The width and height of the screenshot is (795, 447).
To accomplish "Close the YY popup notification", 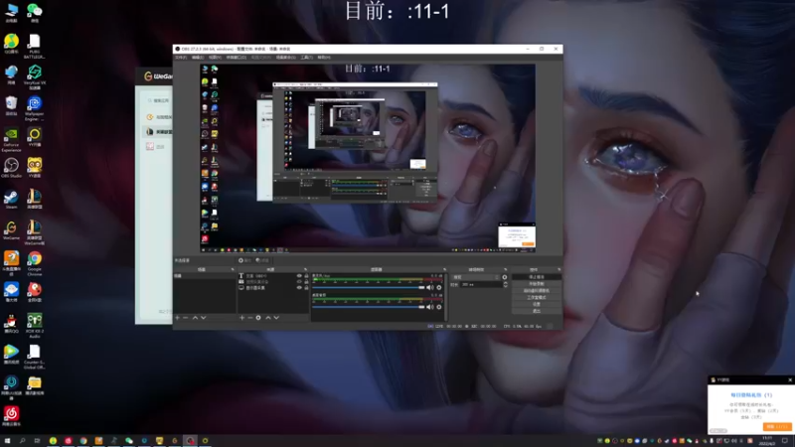I will click(x=789, y=379).
